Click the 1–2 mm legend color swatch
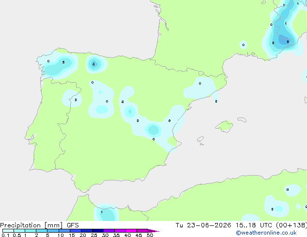Screen dimensions: 307x237 pos(31,231)
